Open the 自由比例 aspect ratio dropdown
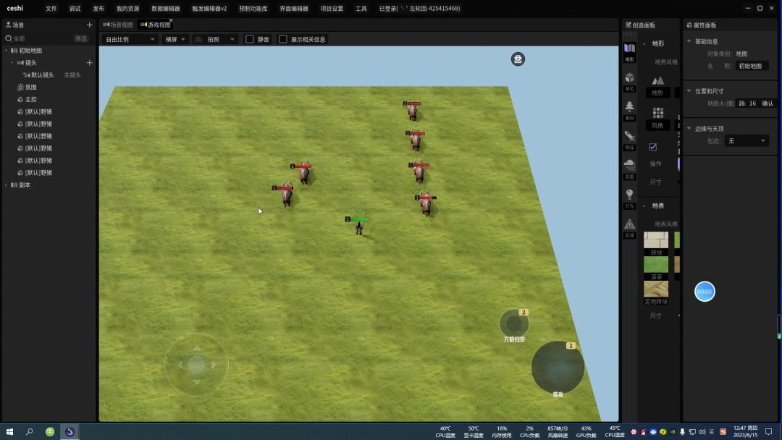Viewport: 782px width, 440px height. click(x=130, y=39)
